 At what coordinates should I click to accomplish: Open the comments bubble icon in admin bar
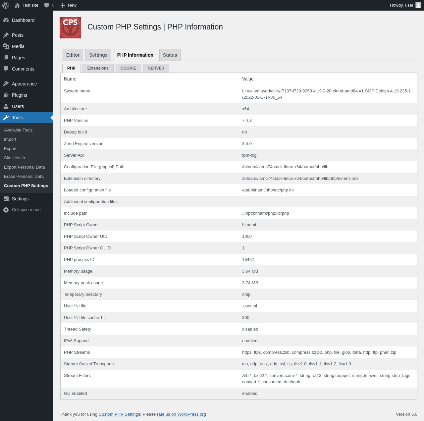point(46,5)
